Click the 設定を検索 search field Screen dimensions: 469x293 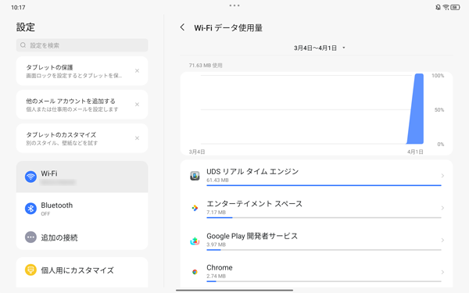coord(82,45)
